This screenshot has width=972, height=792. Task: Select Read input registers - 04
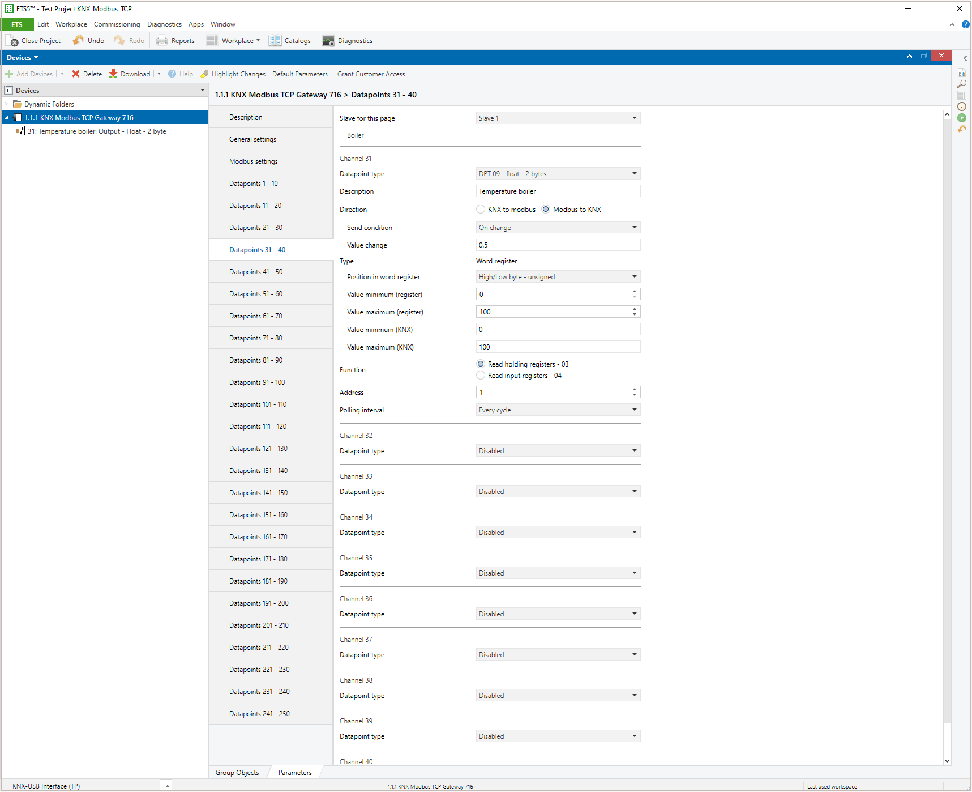point(481,376)
